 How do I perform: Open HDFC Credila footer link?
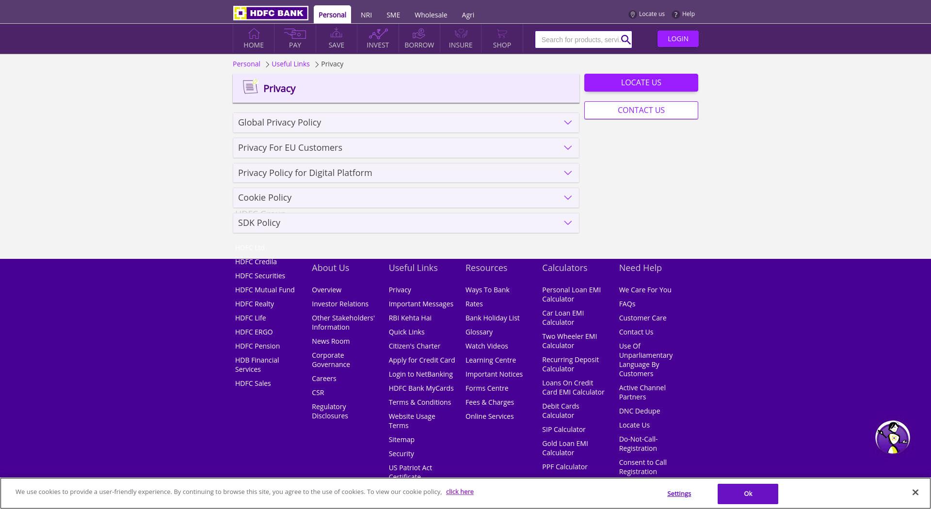click(x=256, y=262)
